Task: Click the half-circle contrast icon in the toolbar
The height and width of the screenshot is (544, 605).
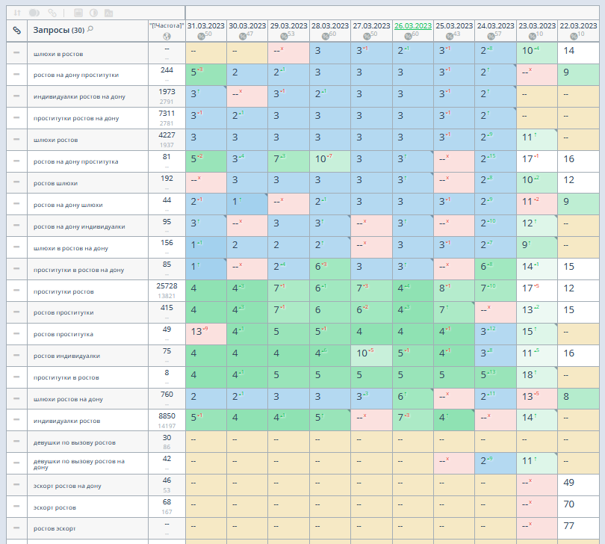Action: [x=93, y=13]
